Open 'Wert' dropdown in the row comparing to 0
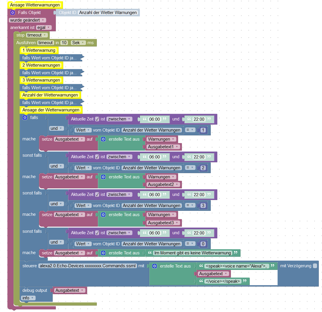The height and width of the screenshot is (312, 322). (x=83, y=244)
